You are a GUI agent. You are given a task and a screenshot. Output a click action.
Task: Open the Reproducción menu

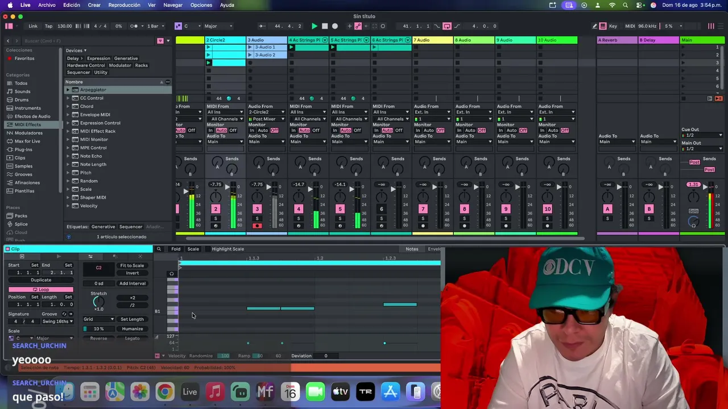click(124, 5)
